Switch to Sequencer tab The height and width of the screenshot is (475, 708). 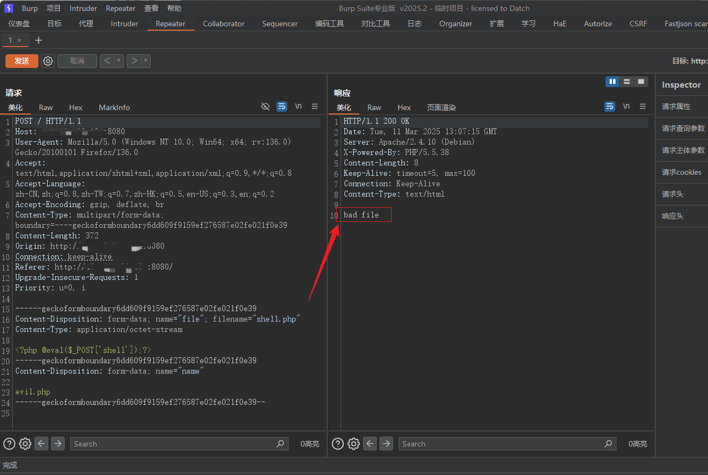pos(280,24)
